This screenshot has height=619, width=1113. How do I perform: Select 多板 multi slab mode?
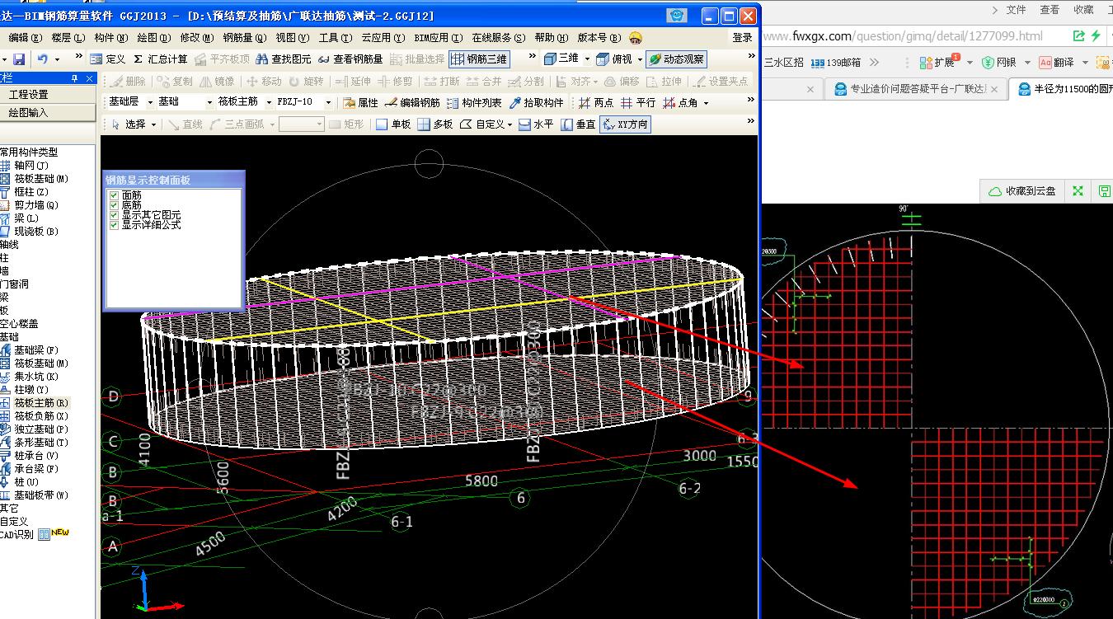click(435, 124)
